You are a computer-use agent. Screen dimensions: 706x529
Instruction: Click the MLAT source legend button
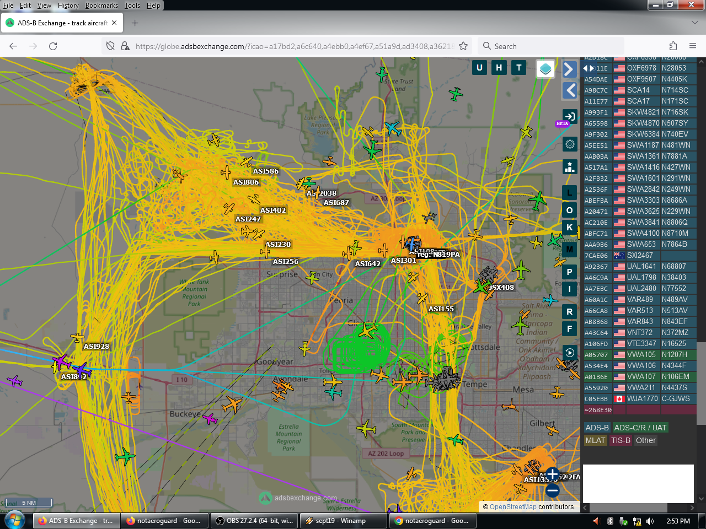pyautogui.click(x=596, y=440)
